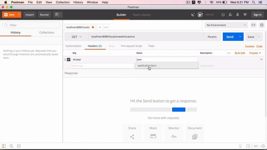This screenshot has height=150, width=267.
Task: Open the new window layout icon
Action: point(58,15)
